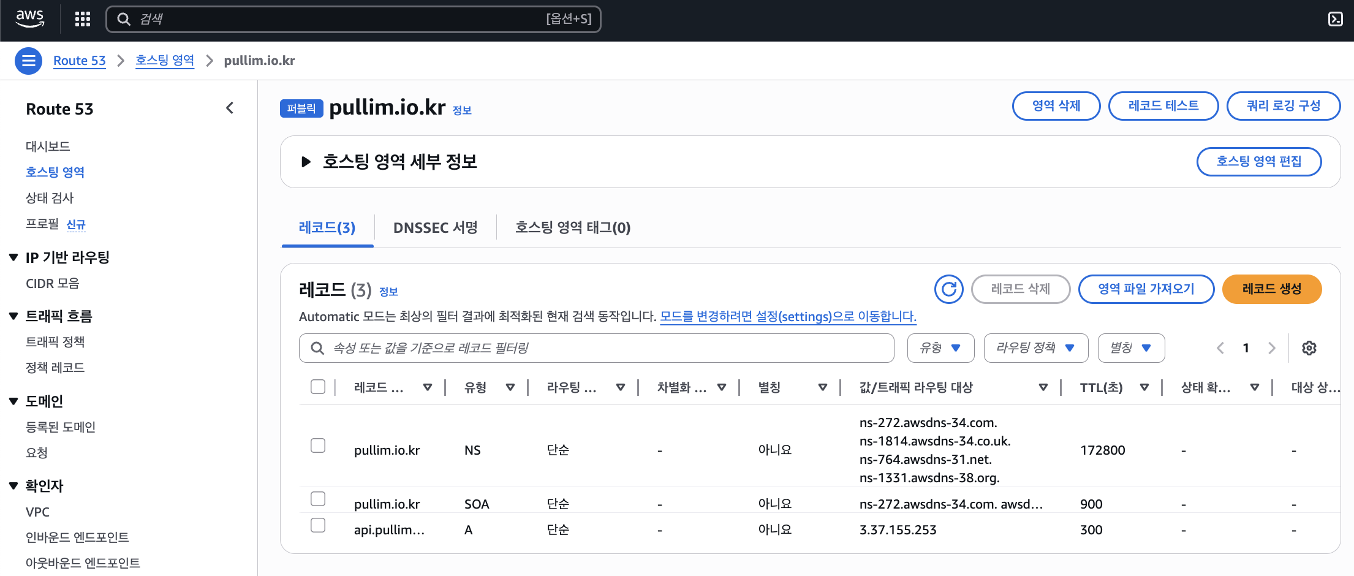Click configure query logging button

pyautogui.click(x=1284, y=106)
